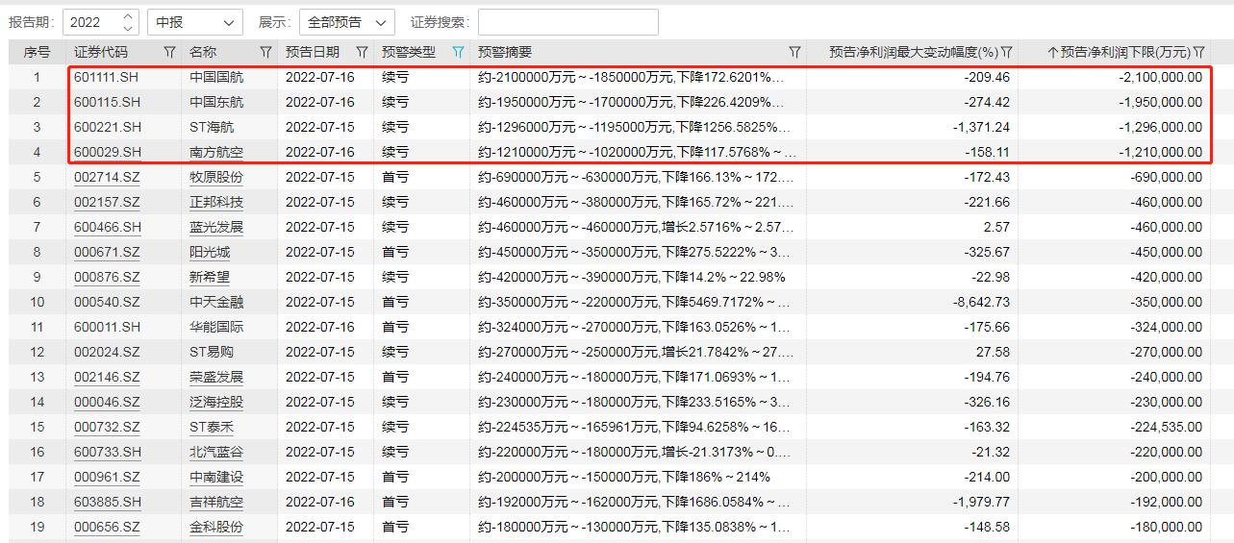The width and height of the screenshot is (1234, 543).
Task: Open stock name link 金科股份
Action: pyautogui.click(x=216, y=527)
